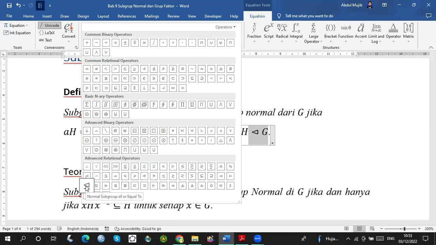Viewport: 436px width, 245px height.
Task: Insert the because ∵ symbol
Action: click(96, 166)
